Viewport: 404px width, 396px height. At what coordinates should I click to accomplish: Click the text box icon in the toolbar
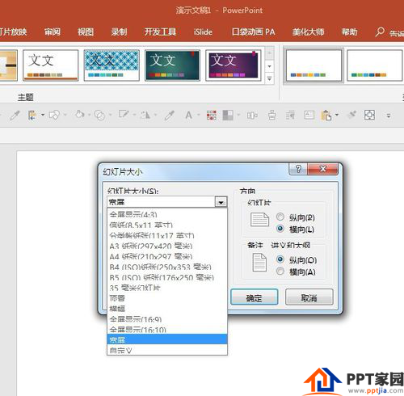click(x=309, y=116)
